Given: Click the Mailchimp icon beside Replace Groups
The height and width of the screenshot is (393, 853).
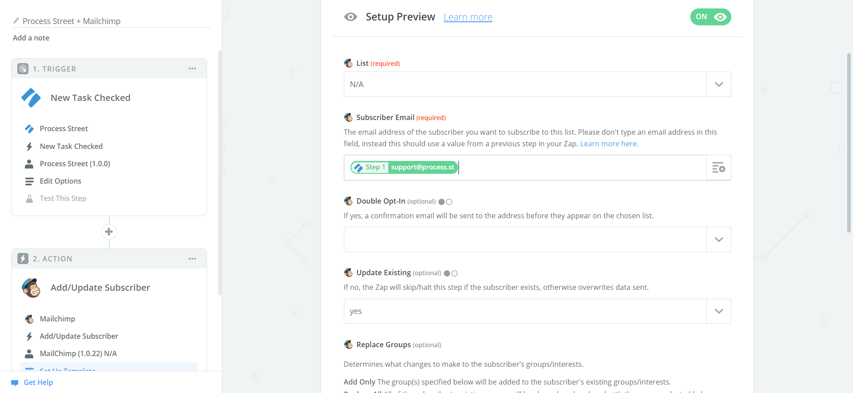Looking at the screenshot, I should 348,345.
